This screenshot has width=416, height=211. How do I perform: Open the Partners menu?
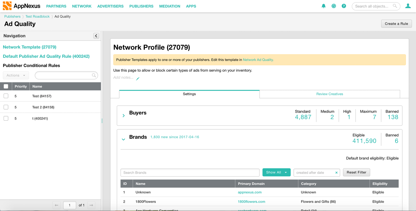coord(56,6)
